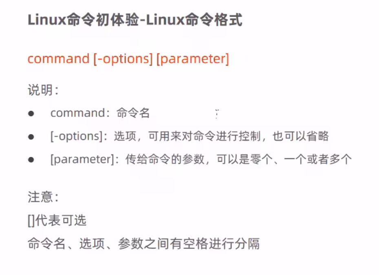
Task: Click the text "一个或者多个"
Action: 318,159
